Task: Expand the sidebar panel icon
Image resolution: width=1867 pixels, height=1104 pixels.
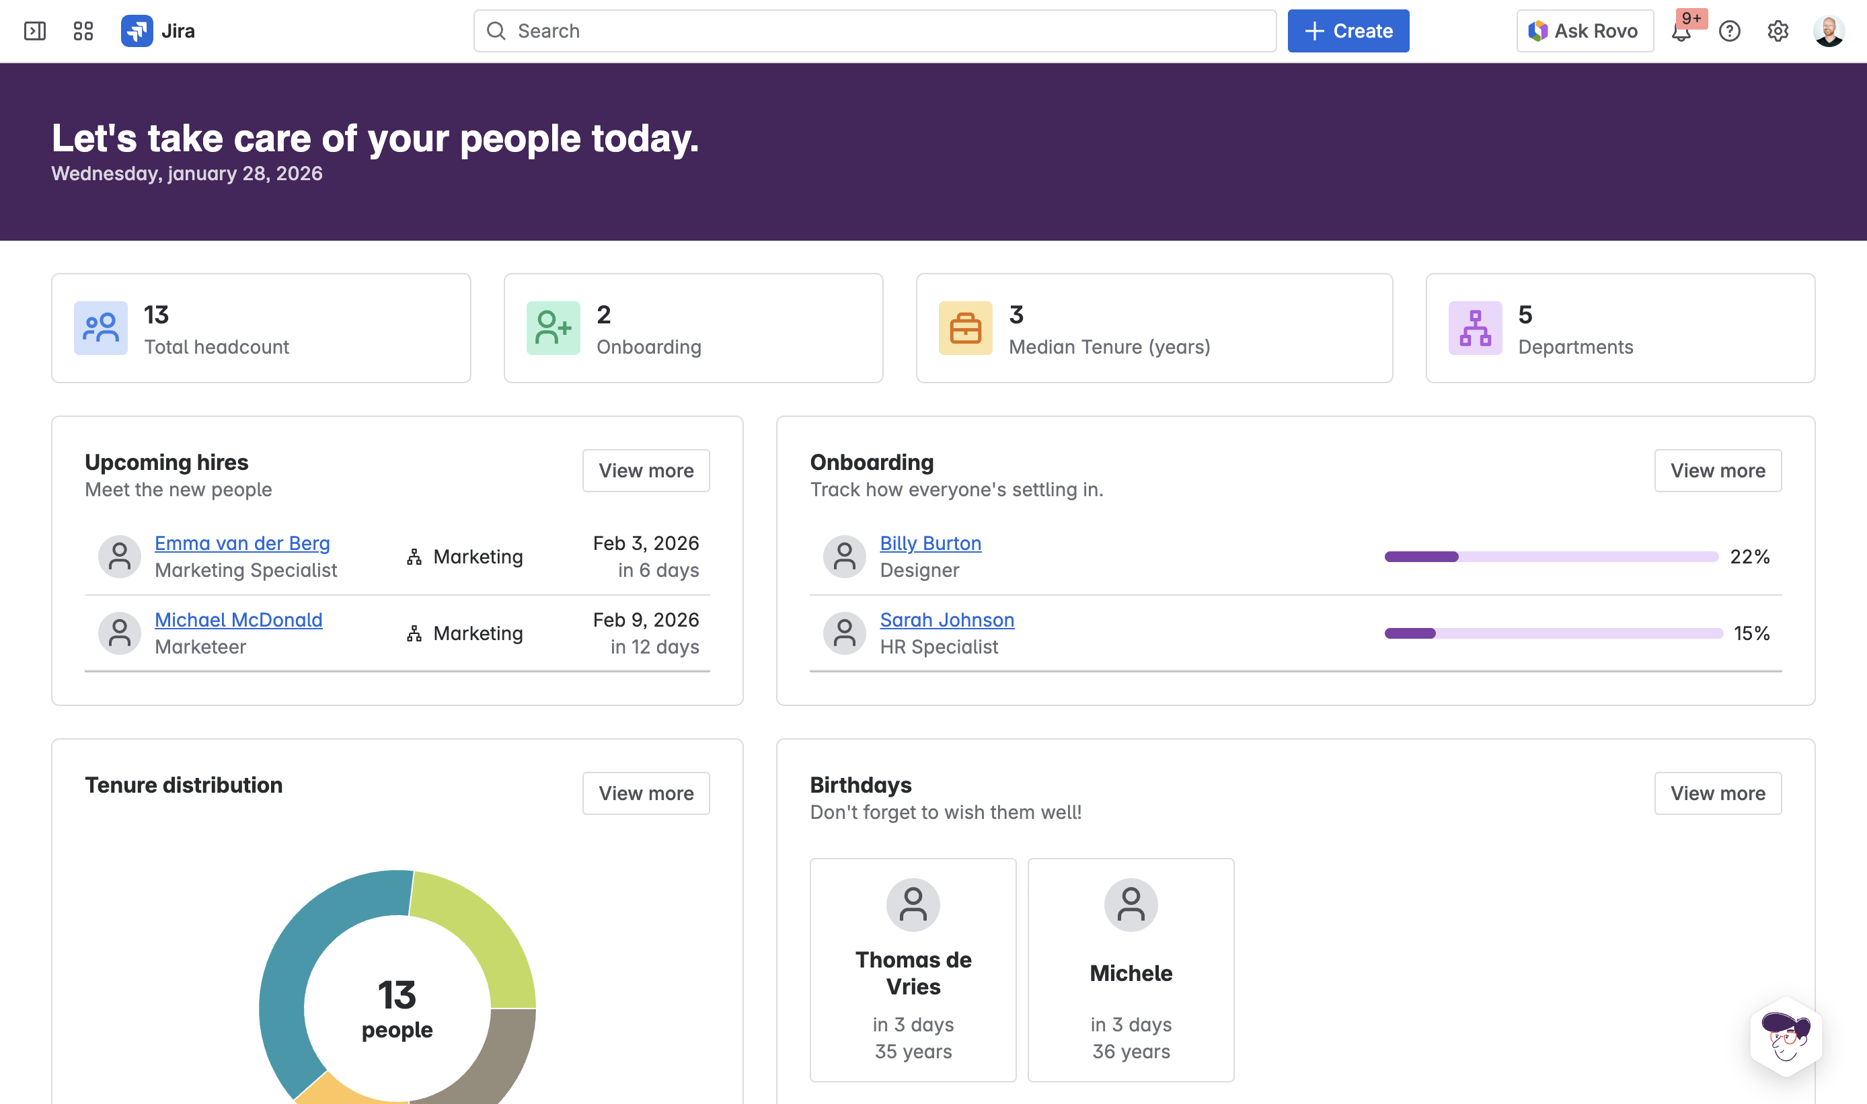Action: 35,31
